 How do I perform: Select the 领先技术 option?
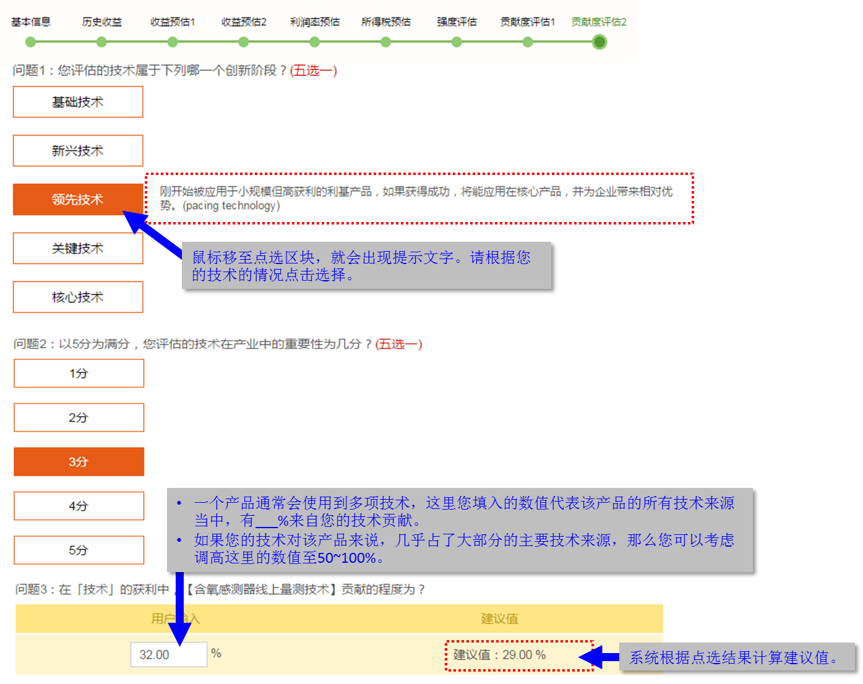click(78, 200)
